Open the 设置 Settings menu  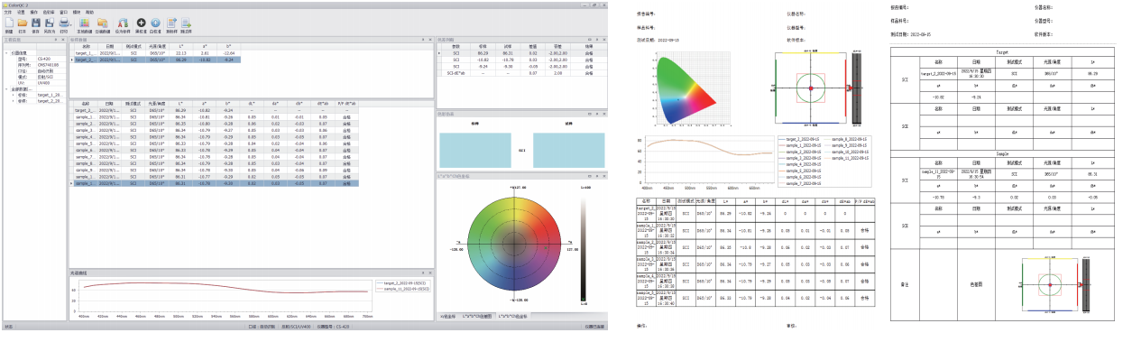(22, 12)
